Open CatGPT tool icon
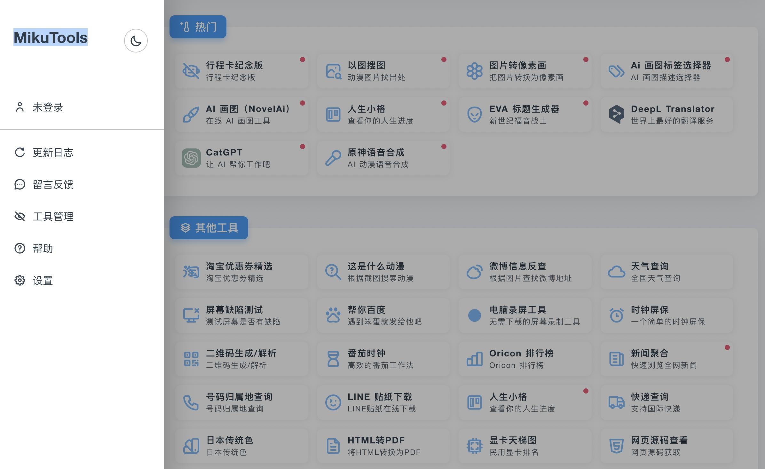The height and width of the screenshot is (469, 765). tap(191, 158)
